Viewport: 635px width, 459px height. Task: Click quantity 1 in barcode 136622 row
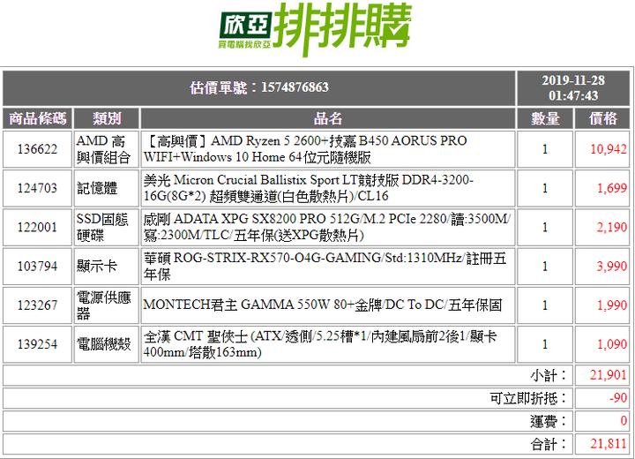pyautogui.click(x=545, y=149)
